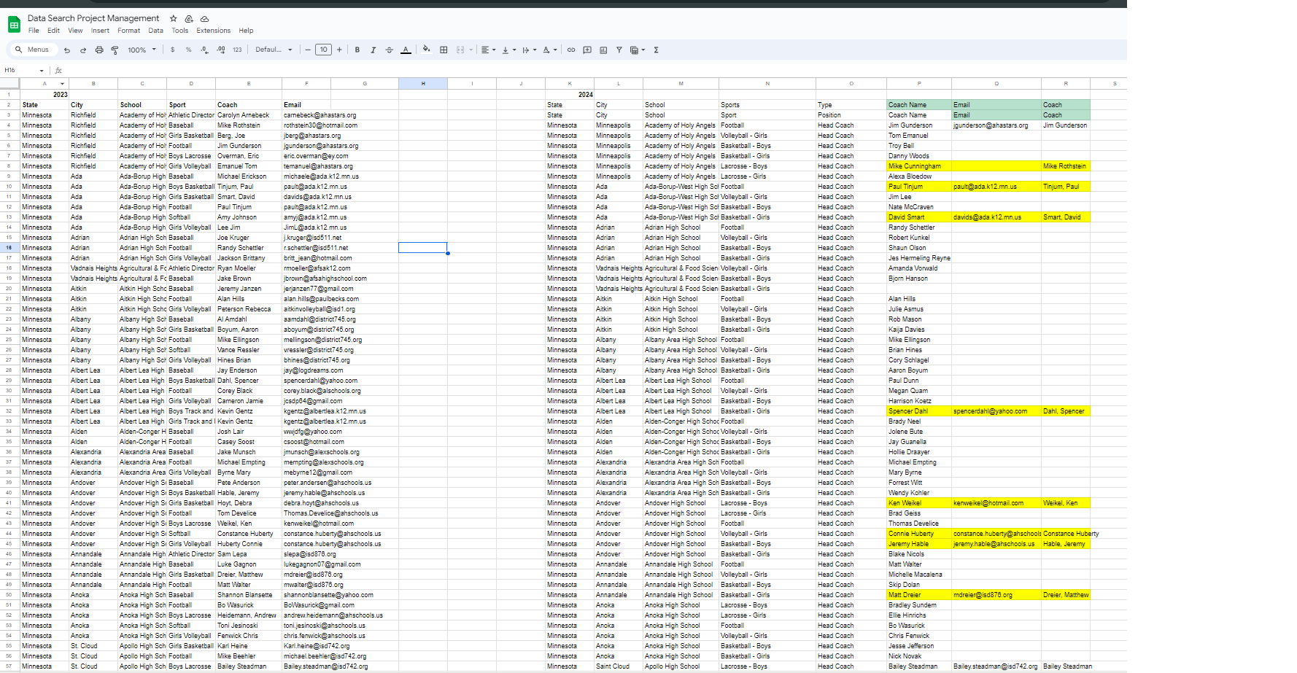
Task: Increase decimal places
Action: (221, 50)
